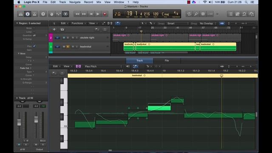Open List Editors button
This screenshot has width=272, height=153.
(x=230, y=14)
